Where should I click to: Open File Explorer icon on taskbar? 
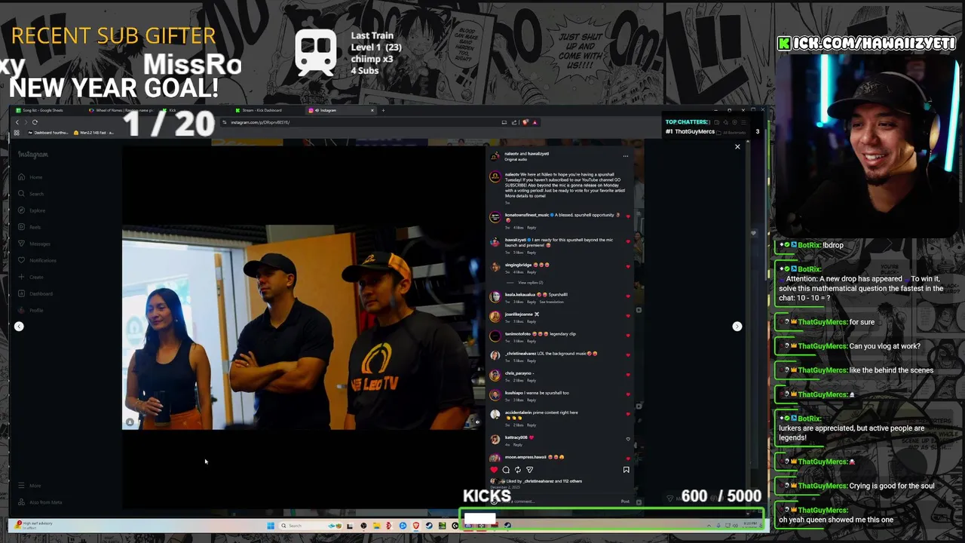[376, 526]
